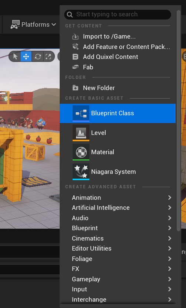Click the Niagara System stars icon

pos(81,172)
